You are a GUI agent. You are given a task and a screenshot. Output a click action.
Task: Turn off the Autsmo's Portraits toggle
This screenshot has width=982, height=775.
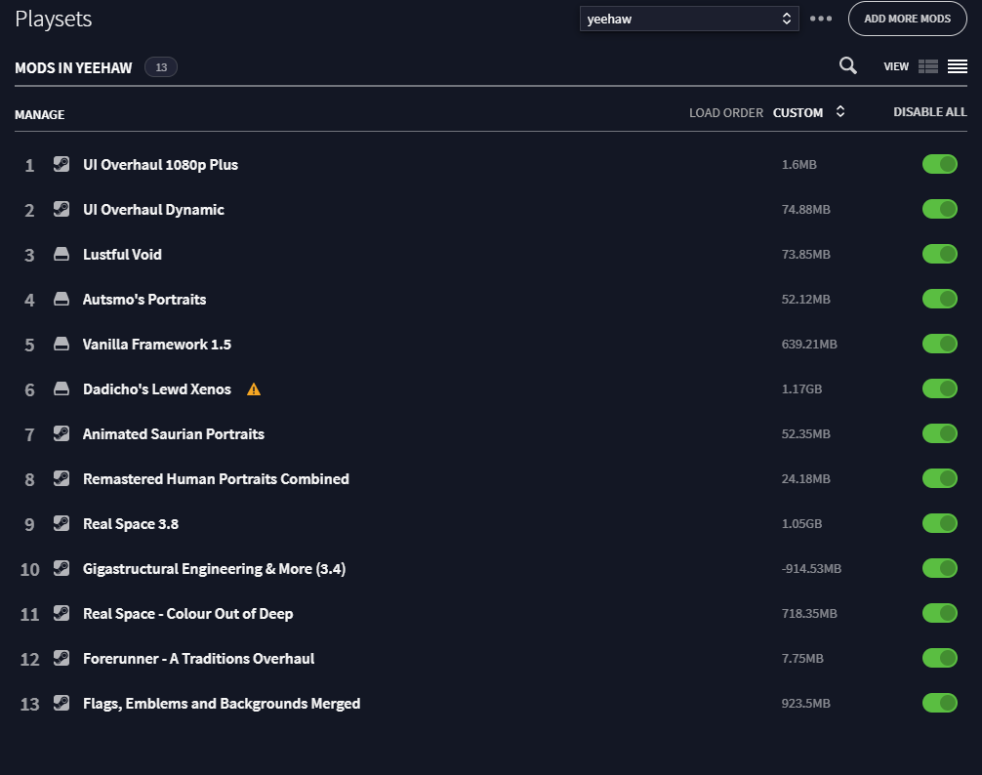939,300
